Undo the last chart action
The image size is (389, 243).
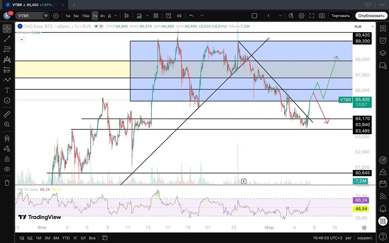191,16
